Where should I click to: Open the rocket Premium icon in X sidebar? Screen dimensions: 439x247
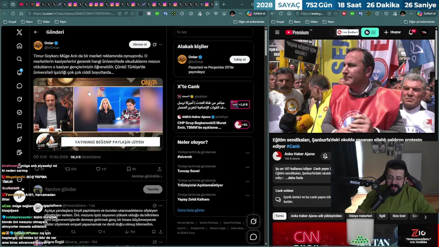click(19, 139)
